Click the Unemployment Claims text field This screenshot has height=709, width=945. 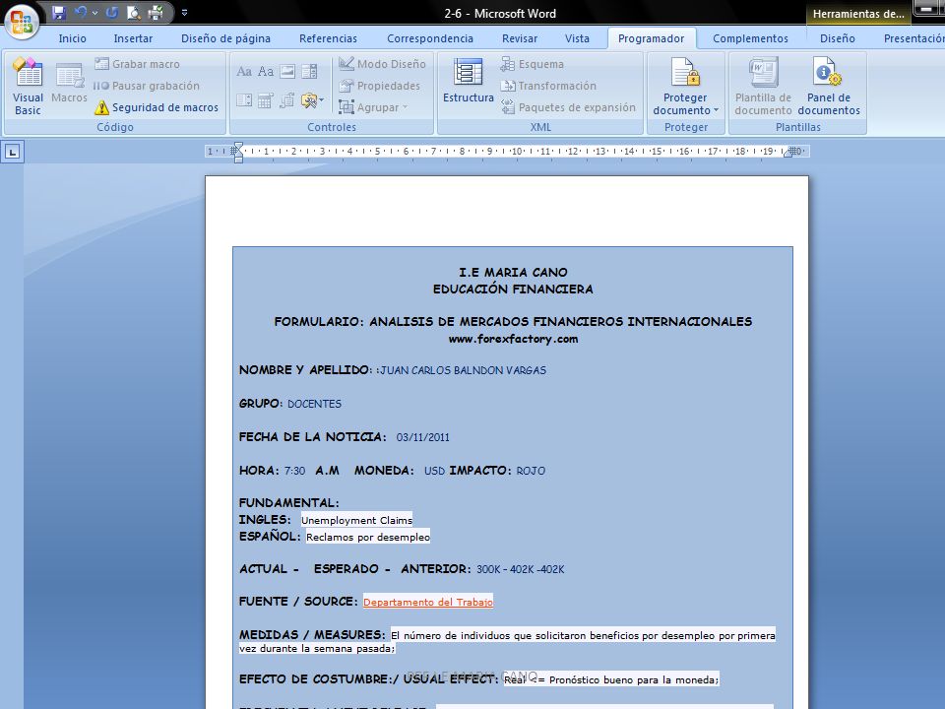pos(356,520)
